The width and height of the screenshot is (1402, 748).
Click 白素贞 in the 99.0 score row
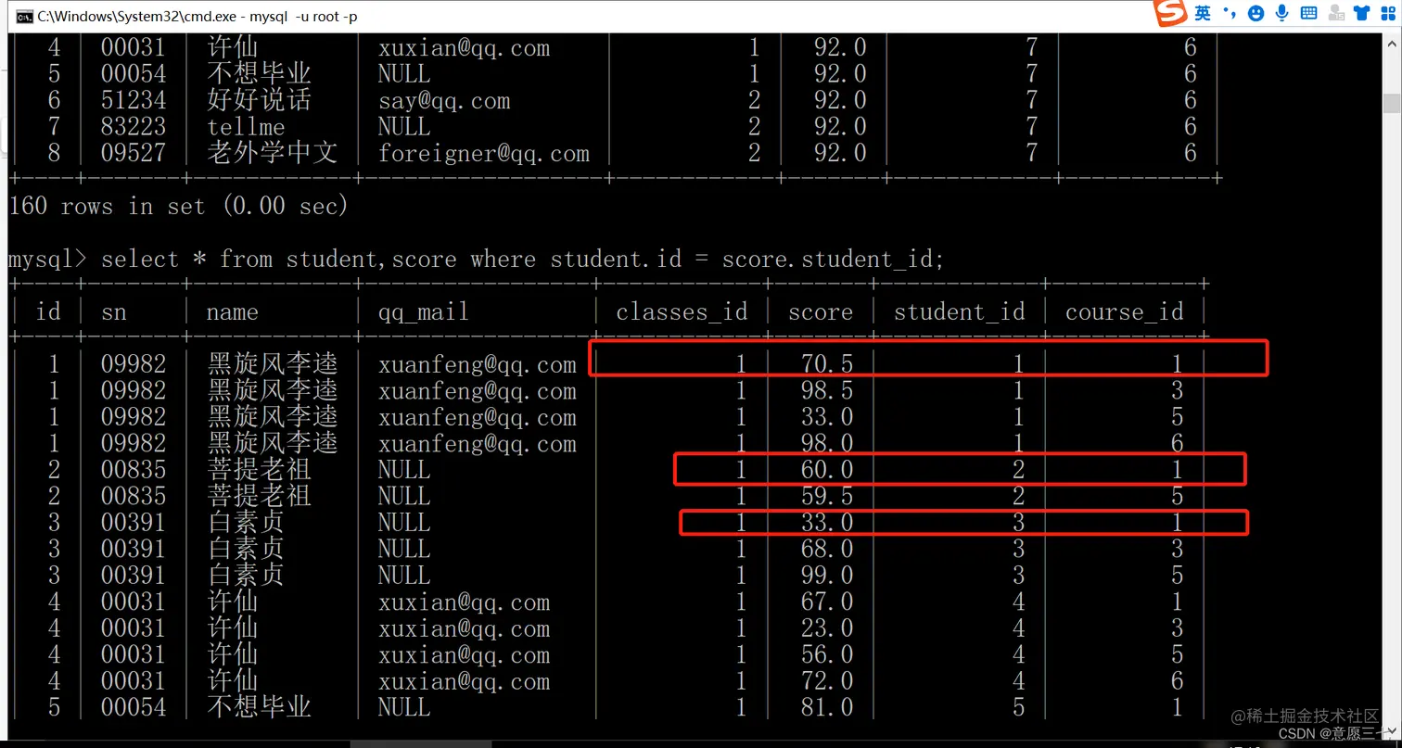coord(246,575)
